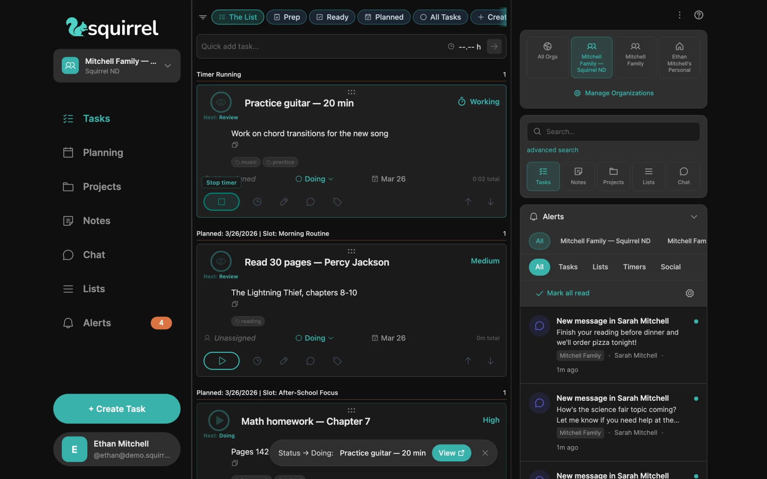Edit Practice guitar task with pencil icon
This screenshot has height=479, width=767.
point(284,202)
